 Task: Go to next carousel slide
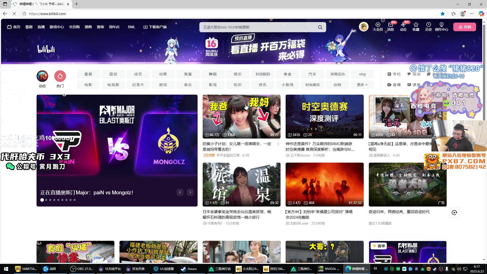pos(190,192)
